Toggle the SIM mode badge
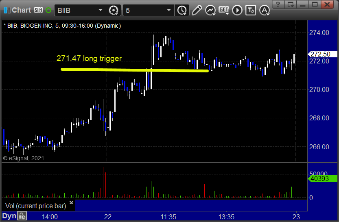The image size is (339, 222). [x=39, y=10]
